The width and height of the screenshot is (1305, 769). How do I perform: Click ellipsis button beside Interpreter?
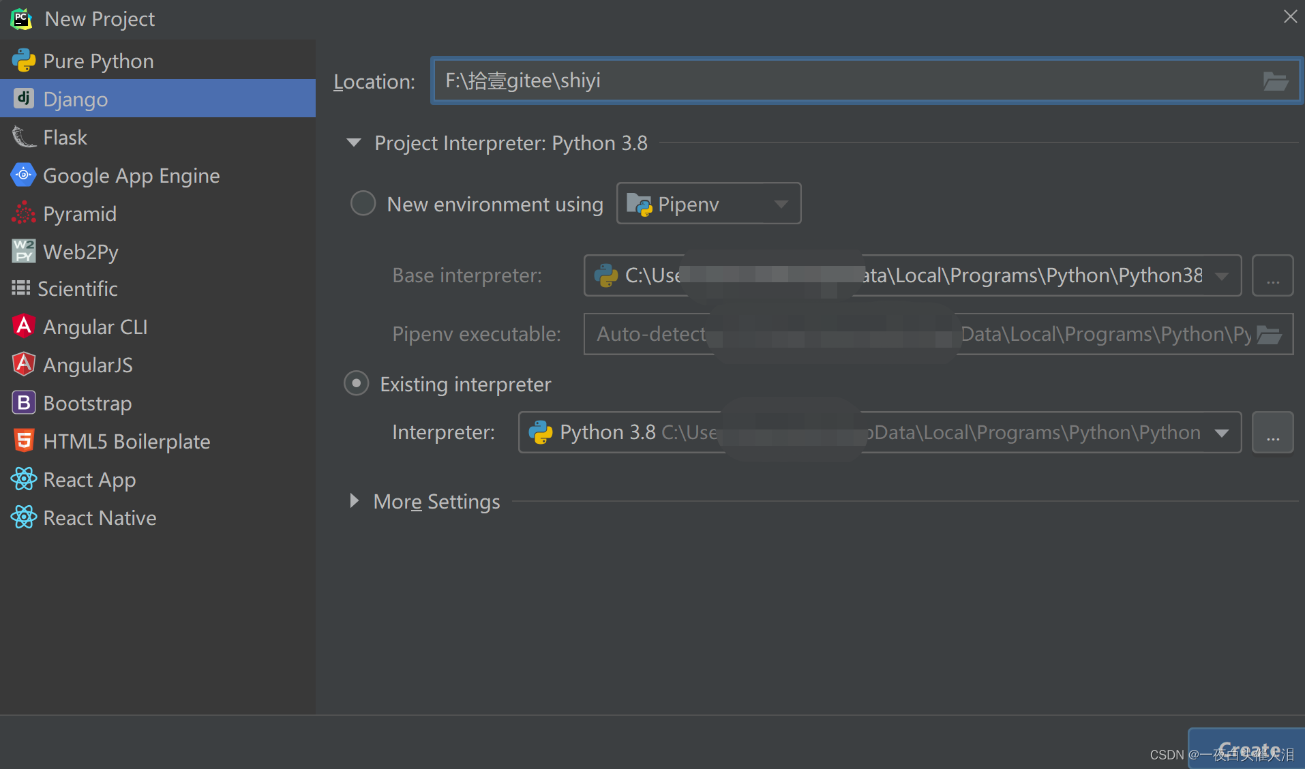[x=1272, y=433]
